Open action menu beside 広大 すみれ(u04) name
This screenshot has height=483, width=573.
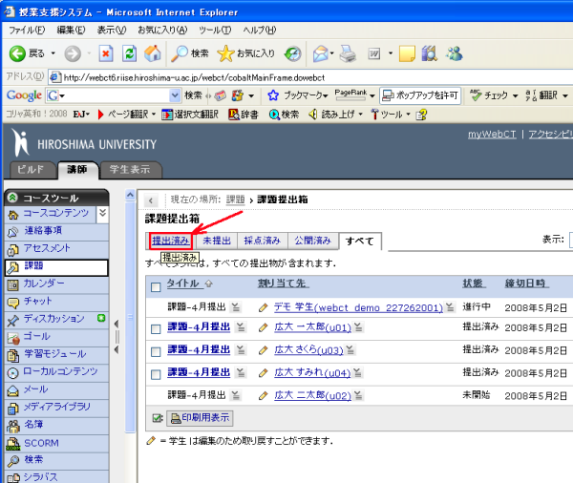357,372
